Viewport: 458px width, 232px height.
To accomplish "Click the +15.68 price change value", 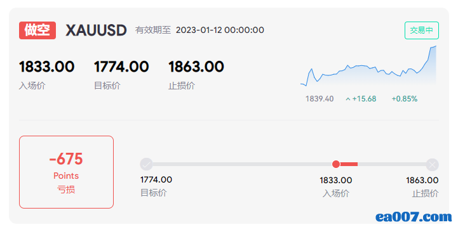I will point(364,99).
